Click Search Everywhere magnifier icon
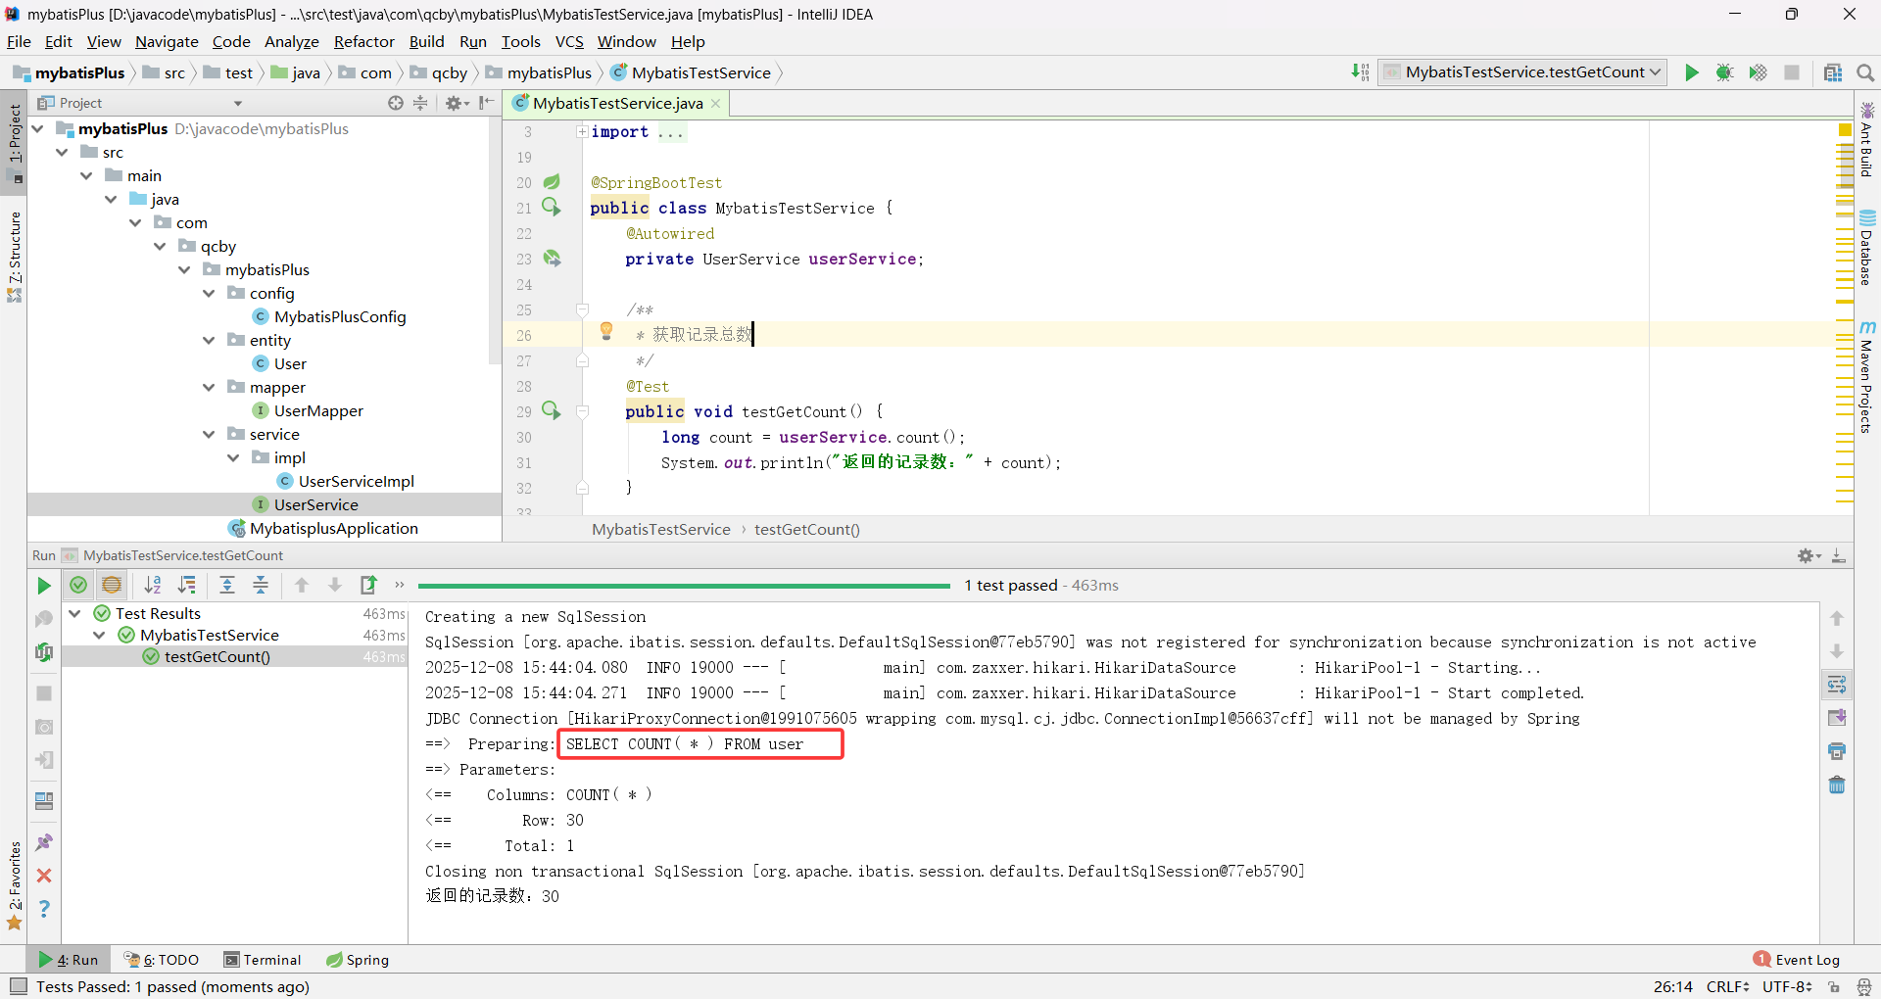The height and width of the screenshot is (999, 1881). [x=1865, y=72]
